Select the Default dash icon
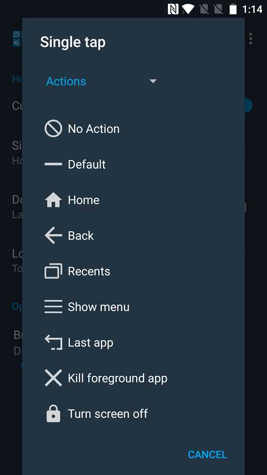Image resolution: width=267 pixels, height=475 pixels. coord(53,164)
